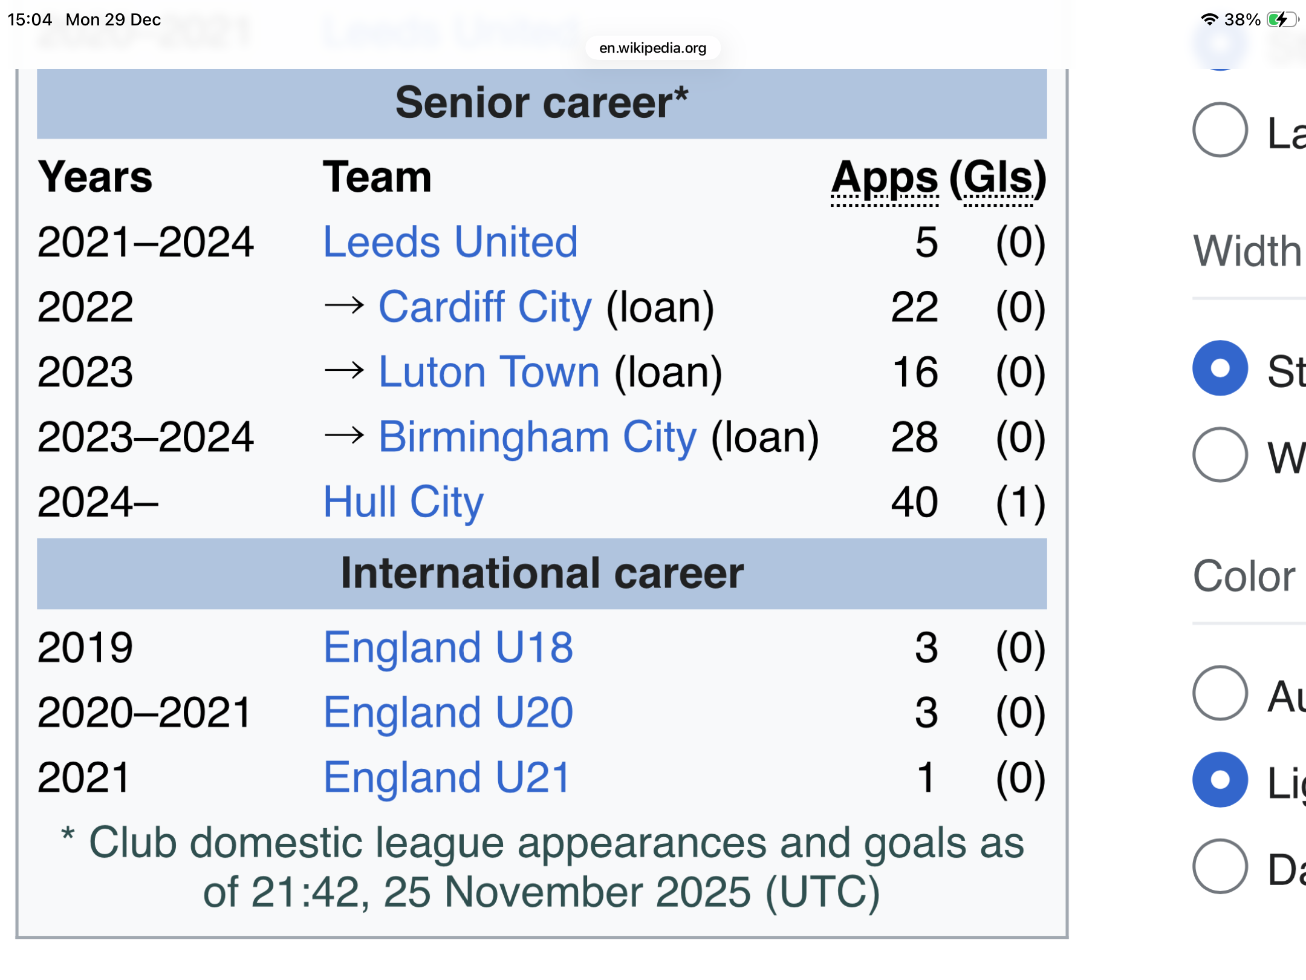Screen dimensions: 1306x980
Task: Select the radio button above the Width section
Action: click(x=1220, y=129)
